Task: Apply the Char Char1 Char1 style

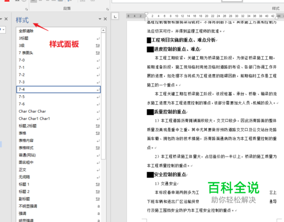Action: tap(59, 118)
